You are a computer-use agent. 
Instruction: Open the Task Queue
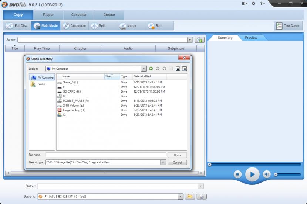[287, 26]
